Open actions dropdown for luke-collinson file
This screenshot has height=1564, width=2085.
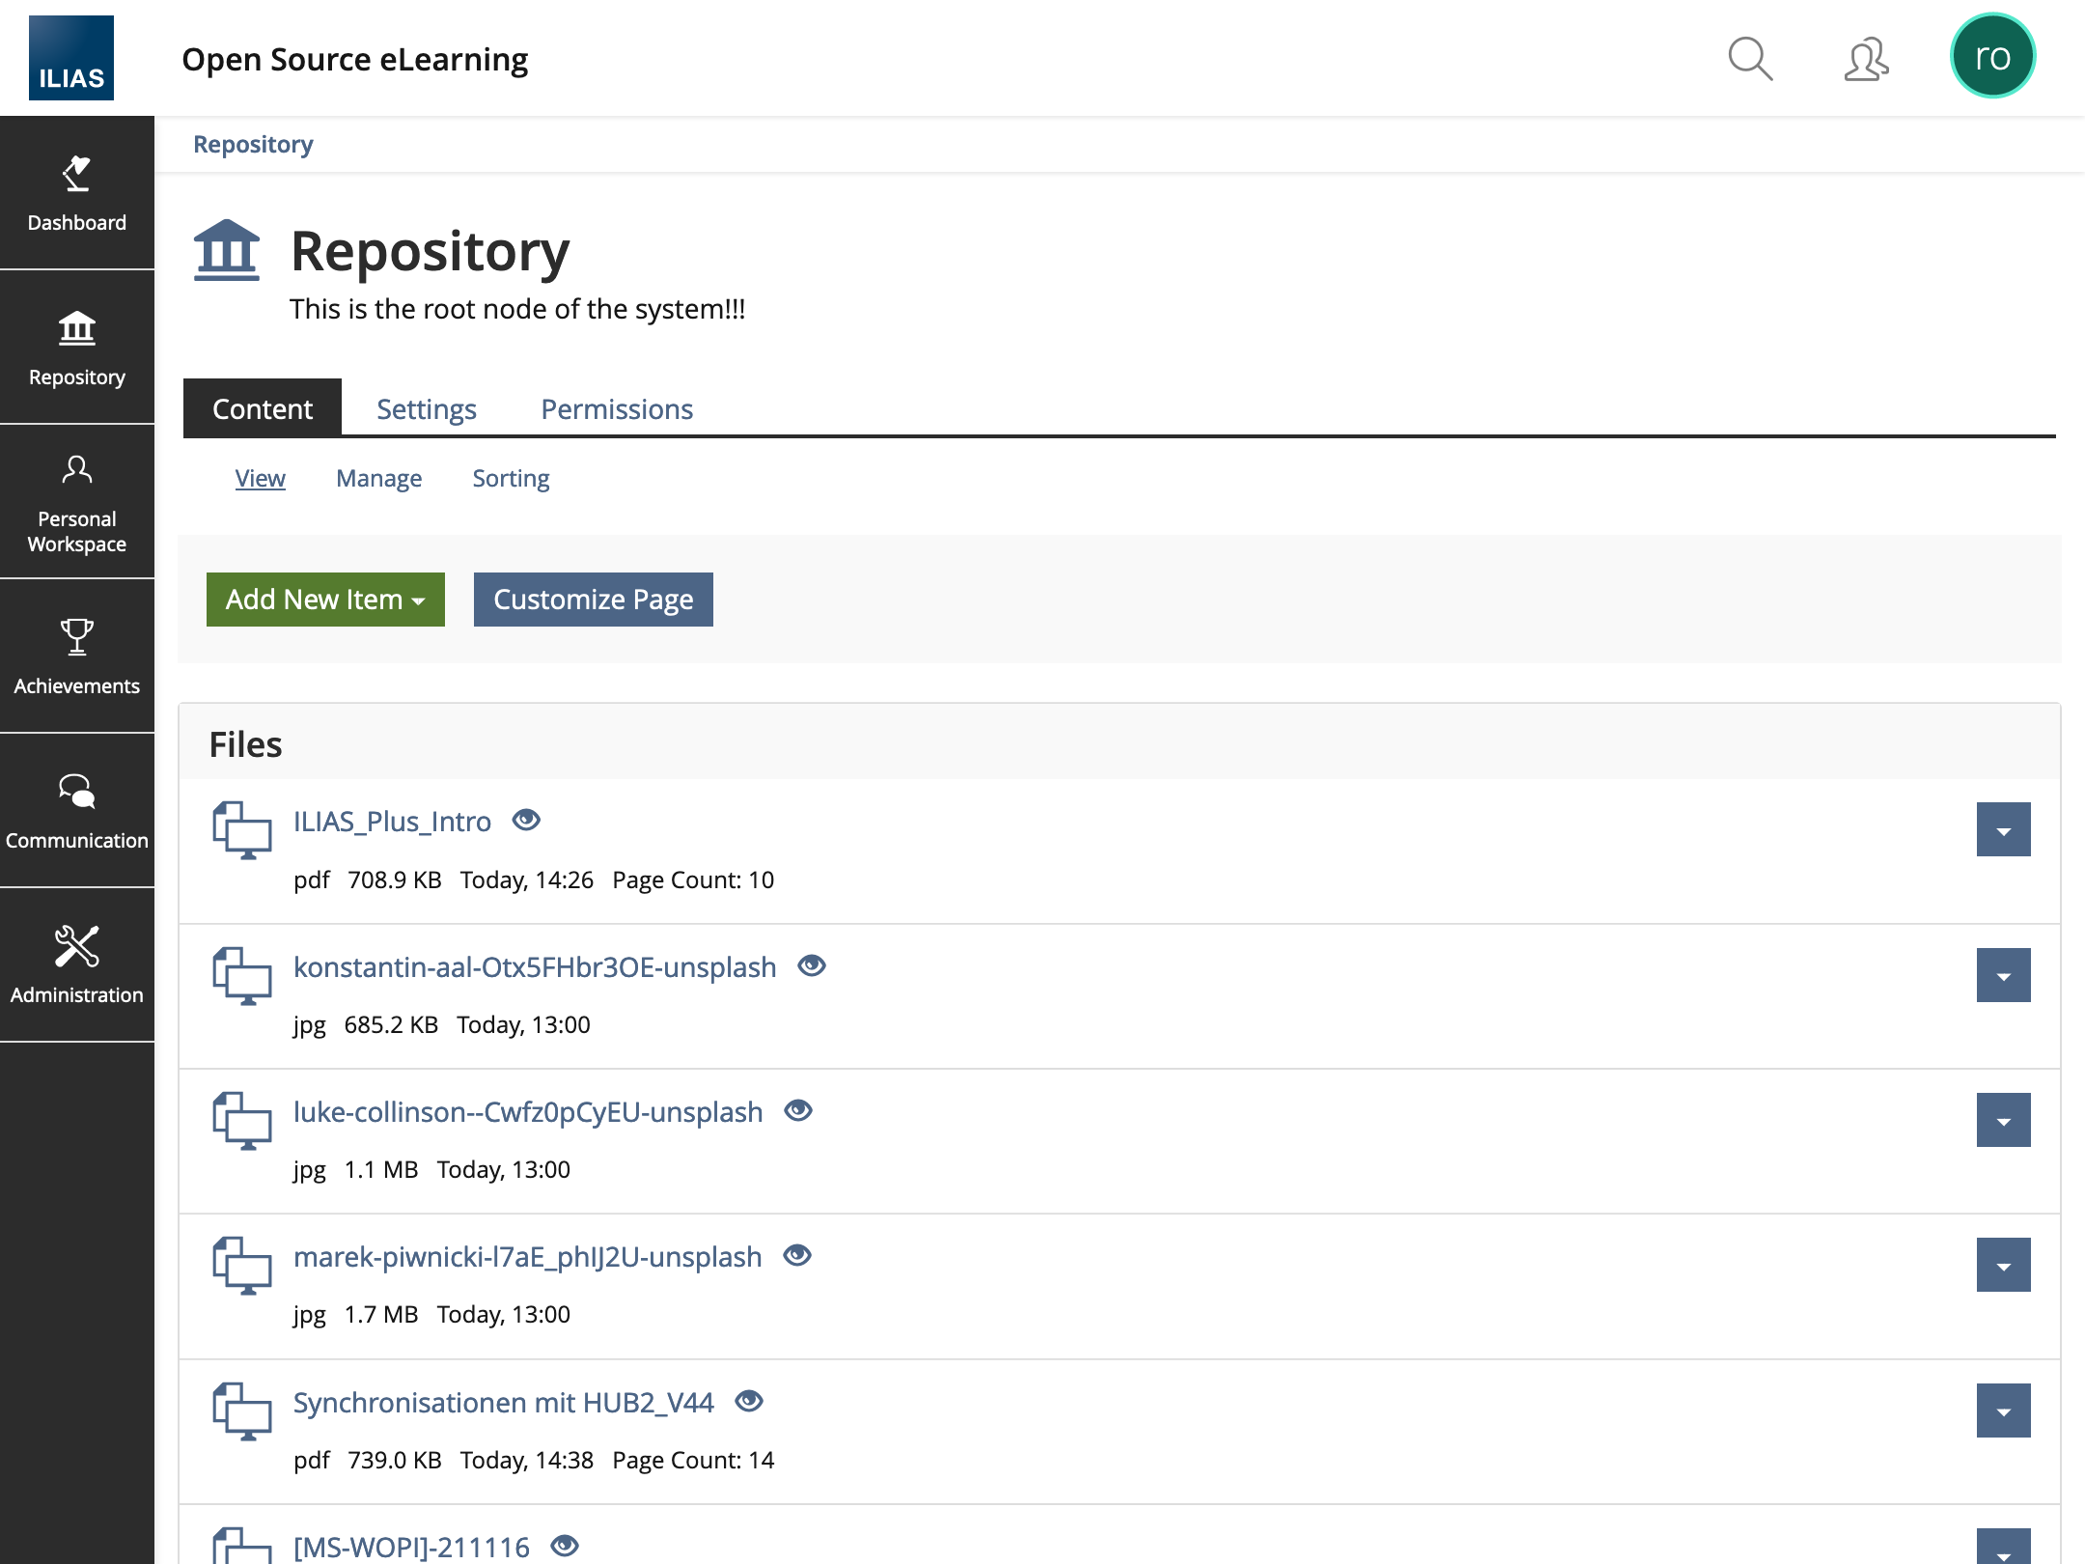(x=2003, y=1120)
